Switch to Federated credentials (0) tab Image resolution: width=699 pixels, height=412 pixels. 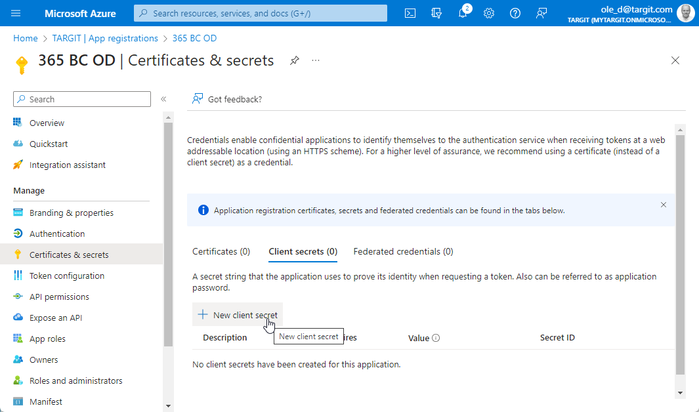[x=403, y=252]
